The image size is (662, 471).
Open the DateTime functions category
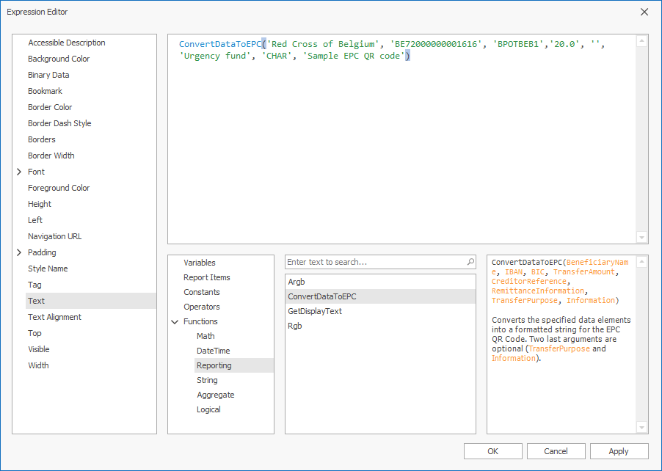pos(213,351)
